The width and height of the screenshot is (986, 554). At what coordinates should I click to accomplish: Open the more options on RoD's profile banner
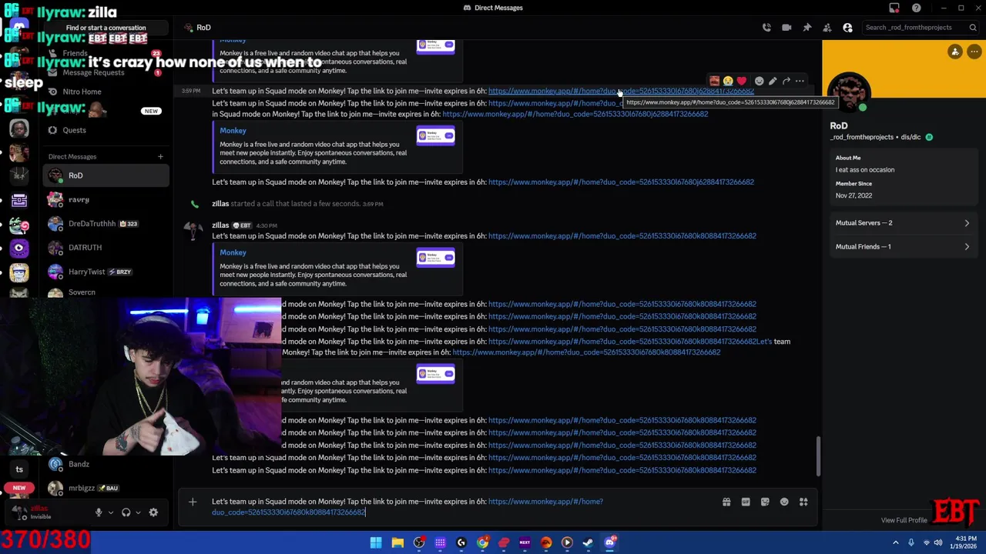(974, 52)
